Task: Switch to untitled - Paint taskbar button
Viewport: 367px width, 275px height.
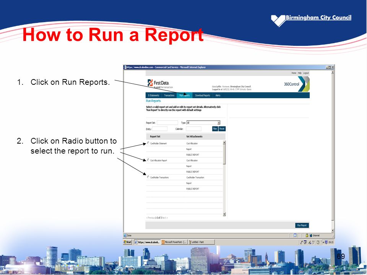Action: [x=201, y=242]
